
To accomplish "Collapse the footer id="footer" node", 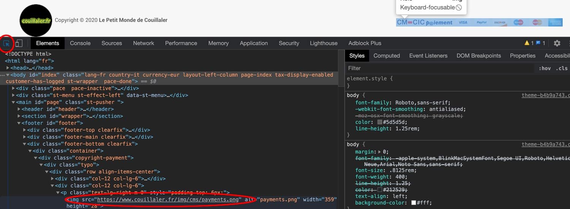I will coord(19,123).
